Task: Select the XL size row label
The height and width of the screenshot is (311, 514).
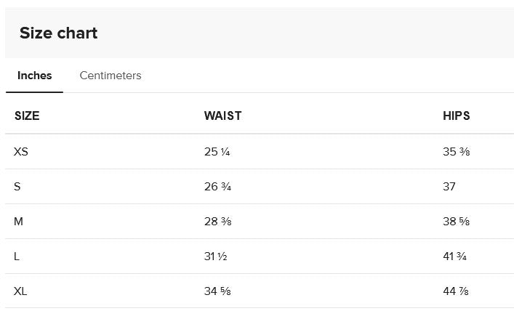Action: 20,291
